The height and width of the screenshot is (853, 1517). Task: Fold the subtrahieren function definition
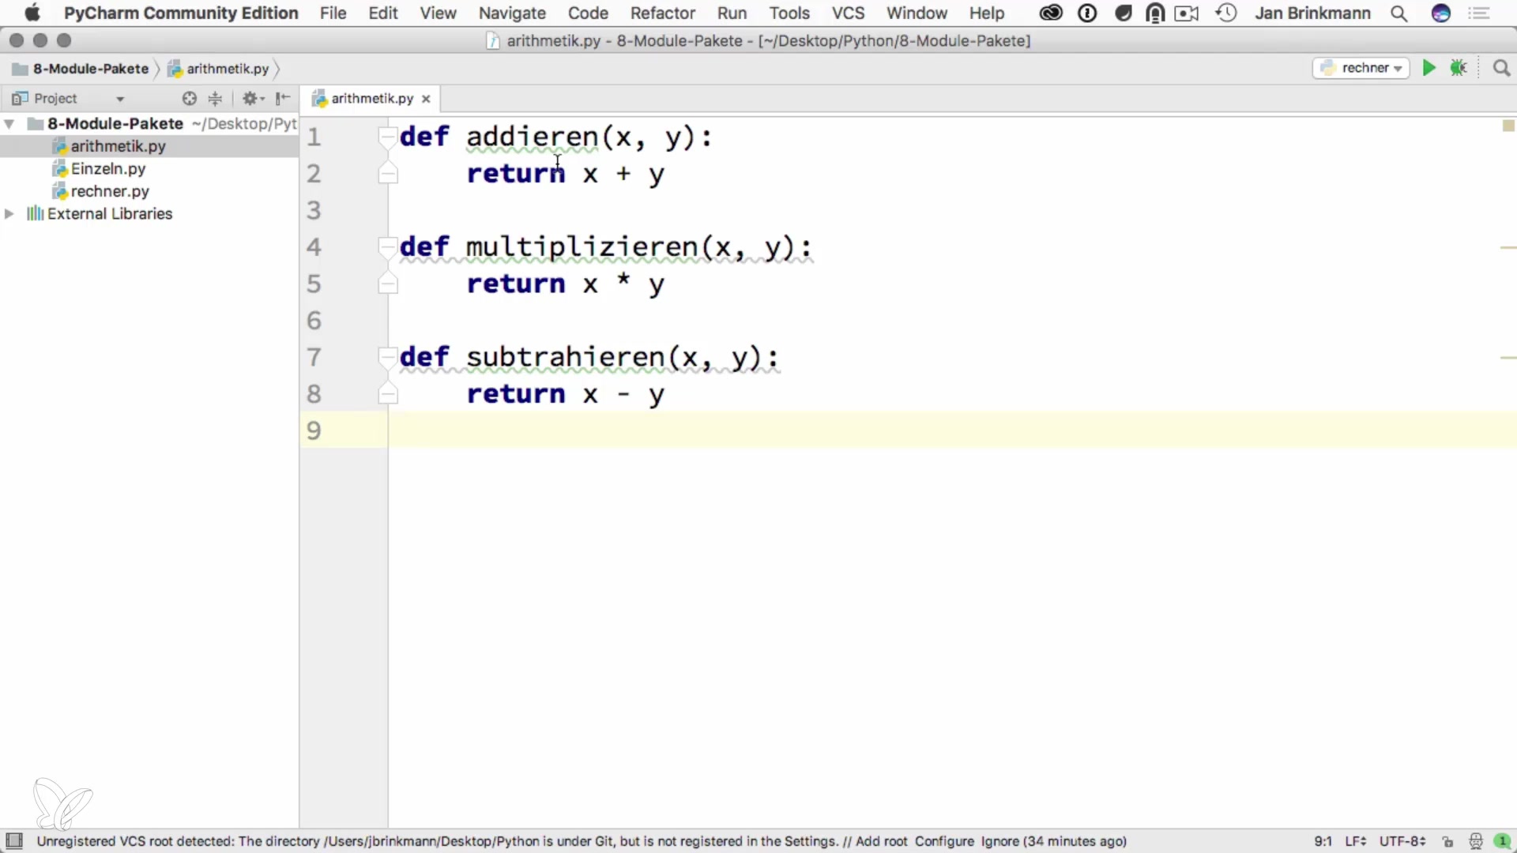[x=387, y=357]
